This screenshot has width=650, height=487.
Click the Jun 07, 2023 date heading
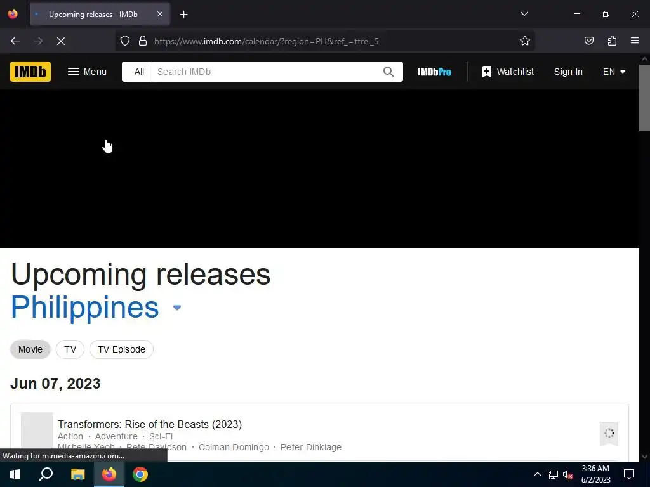tap(55, 384)
